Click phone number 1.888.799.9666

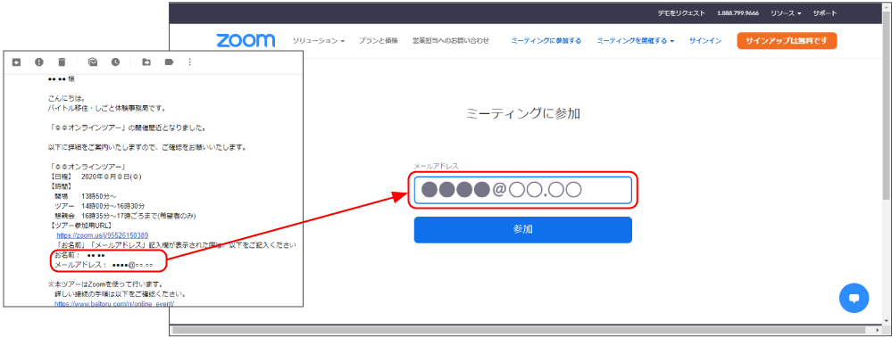pyautogui.click(x=738, y=13)
